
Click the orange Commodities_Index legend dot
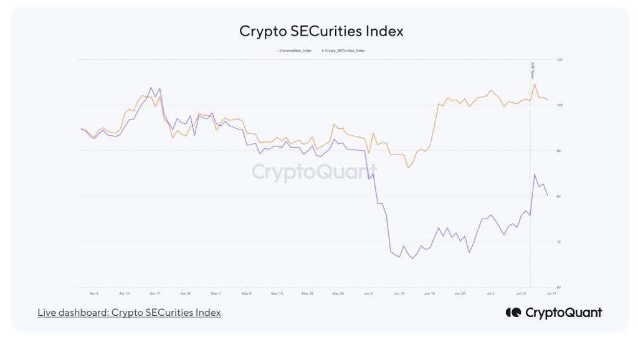pos(278,50)
